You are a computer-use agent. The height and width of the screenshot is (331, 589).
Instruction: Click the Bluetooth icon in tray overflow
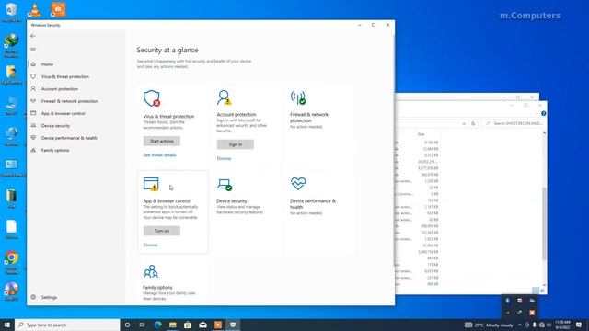[507, 301]
